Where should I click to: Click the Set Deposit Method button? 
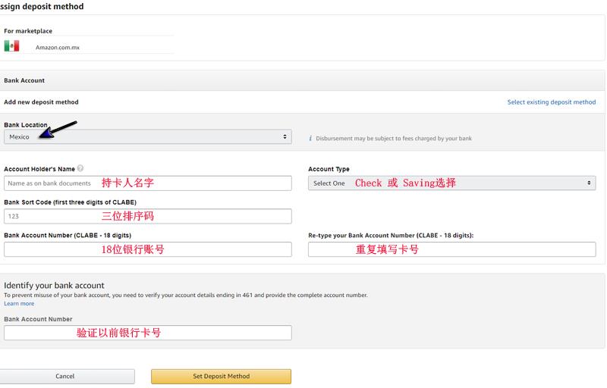click(221, 376)
